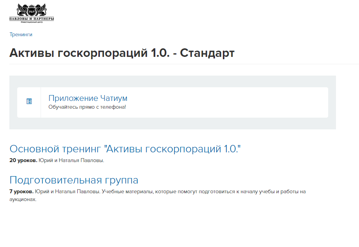Open course Основной тренинг Активы госкорпораций 1.0

pyautogui.click(x=126, y=148)
